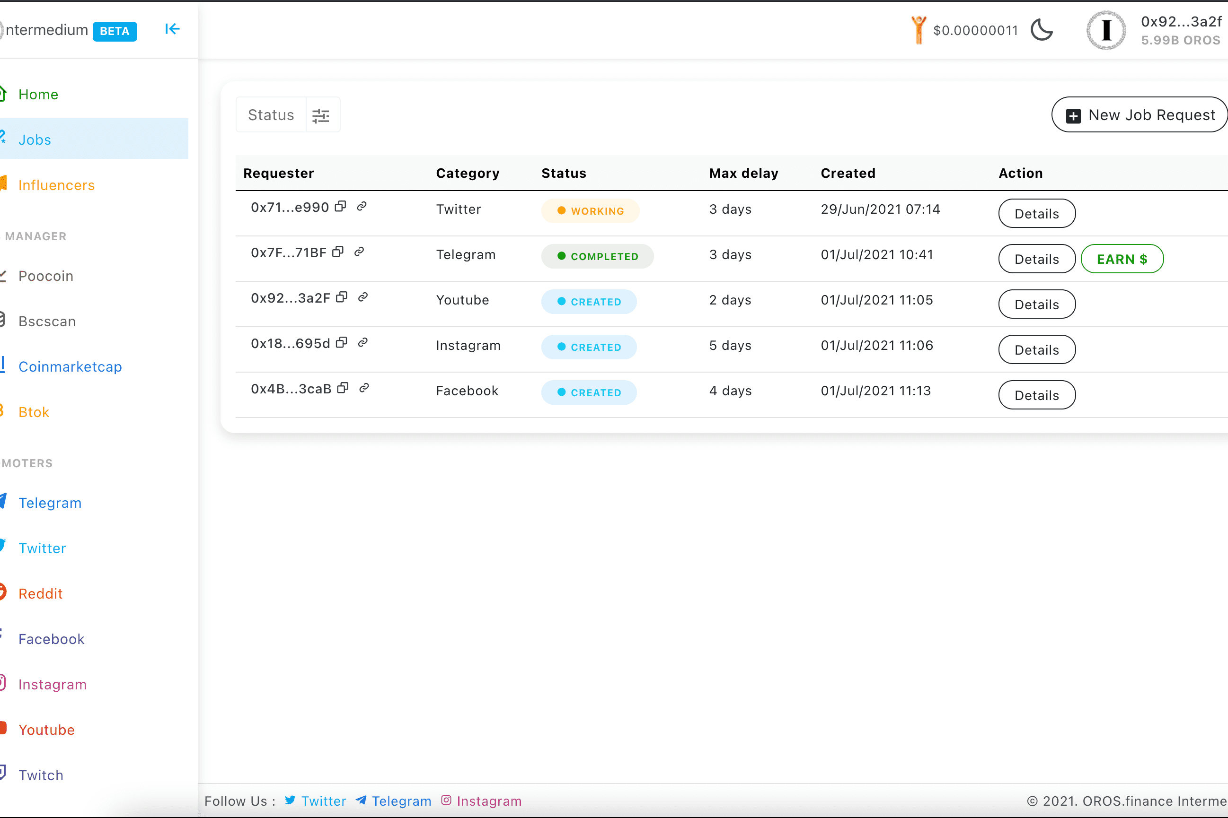Copy the 0x4B...3caB requester address

343,388
